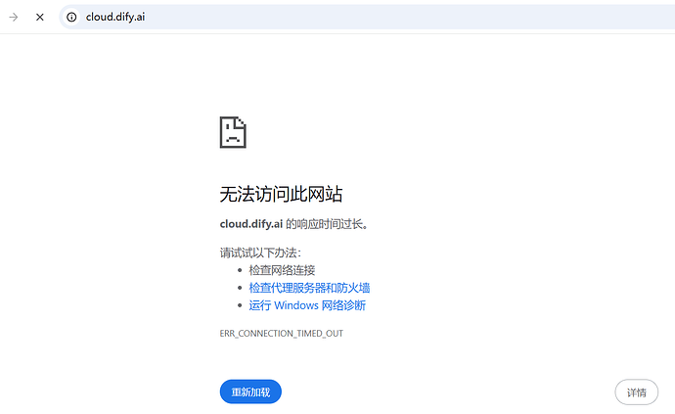Open the 详情 details button
The height and width of the screenshot is (414, 675).
point(636,392)
